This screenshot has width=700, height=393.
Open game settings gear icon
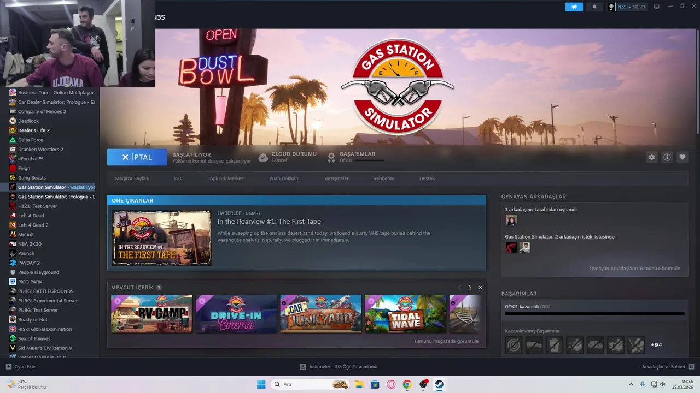click(x=652, y=157)
